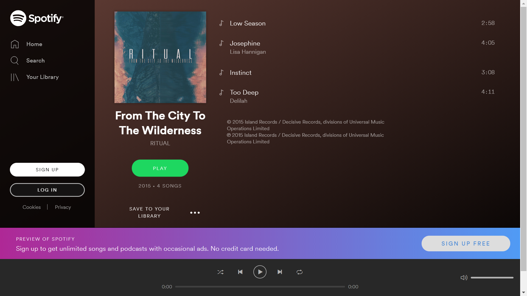The image size is (527, 296).
Task: Click the SIGN UP FREE button
Action: tap(466, 243)
